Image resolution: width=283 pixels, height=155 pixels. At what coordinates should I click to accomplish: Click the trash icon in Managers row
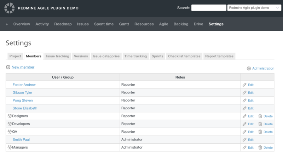(x=260, y=147)
